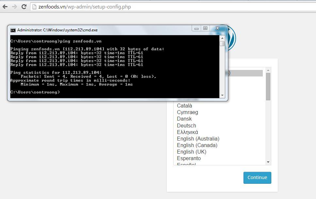Screen dimensions: 316x199
Task: Reload the zenfoods.vn setup page
Action: coord(24,7)
